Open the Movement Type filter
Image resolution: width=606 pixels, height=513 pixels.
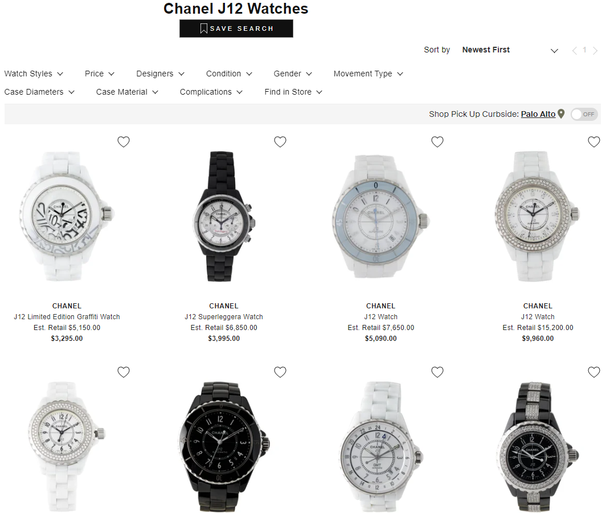tap(368, 74)
